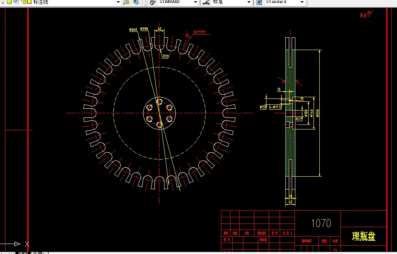This screenshot has height=254, width=397.
Task: Open the dimension style manager icon
Action: pyautogui.click(x=206, y=2)
